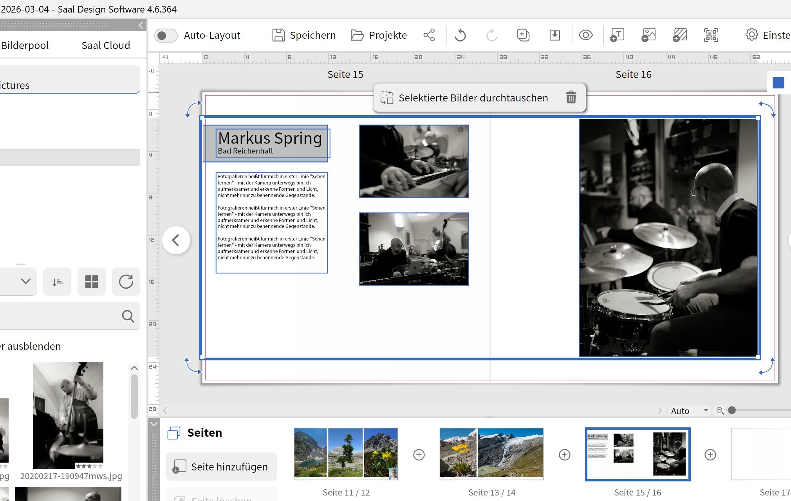
Task: Click the add text box icon
Action: point(617,35)
